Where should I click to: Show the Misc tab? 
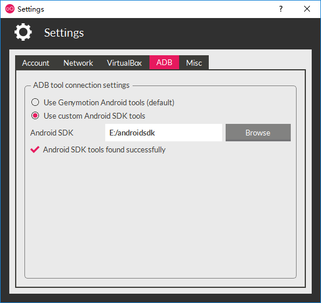tap(194, 63)
